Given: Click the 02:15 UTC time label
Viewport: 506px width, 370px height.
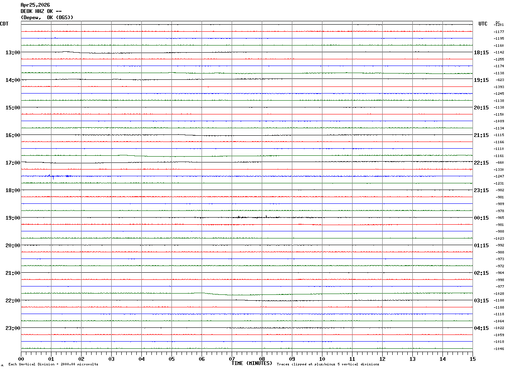Looking at the screenshot, I should (481, 273).
